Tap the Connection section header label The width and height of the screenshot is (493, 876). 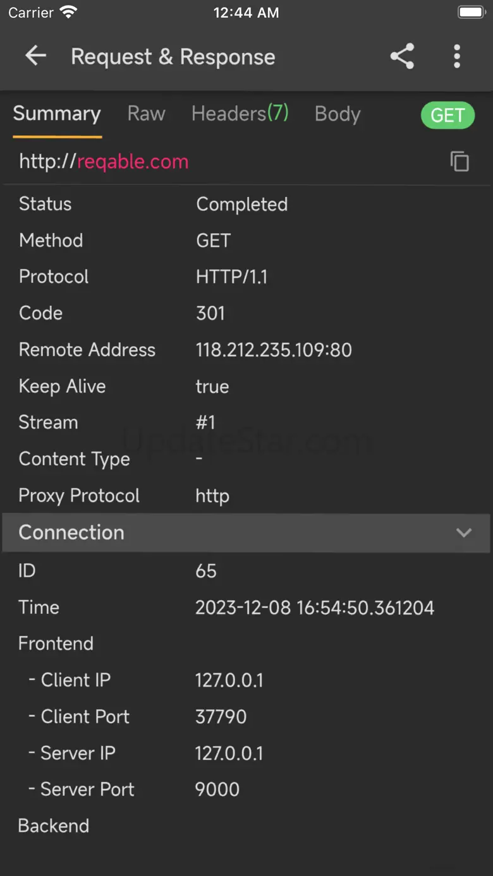coord(71,532)
